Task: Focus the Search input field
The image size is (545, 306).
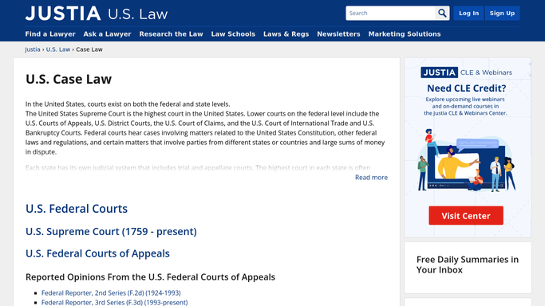Action: [391, 14]
